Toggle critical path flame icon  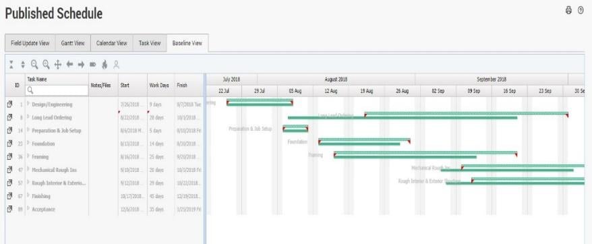(x=105, y=65)
